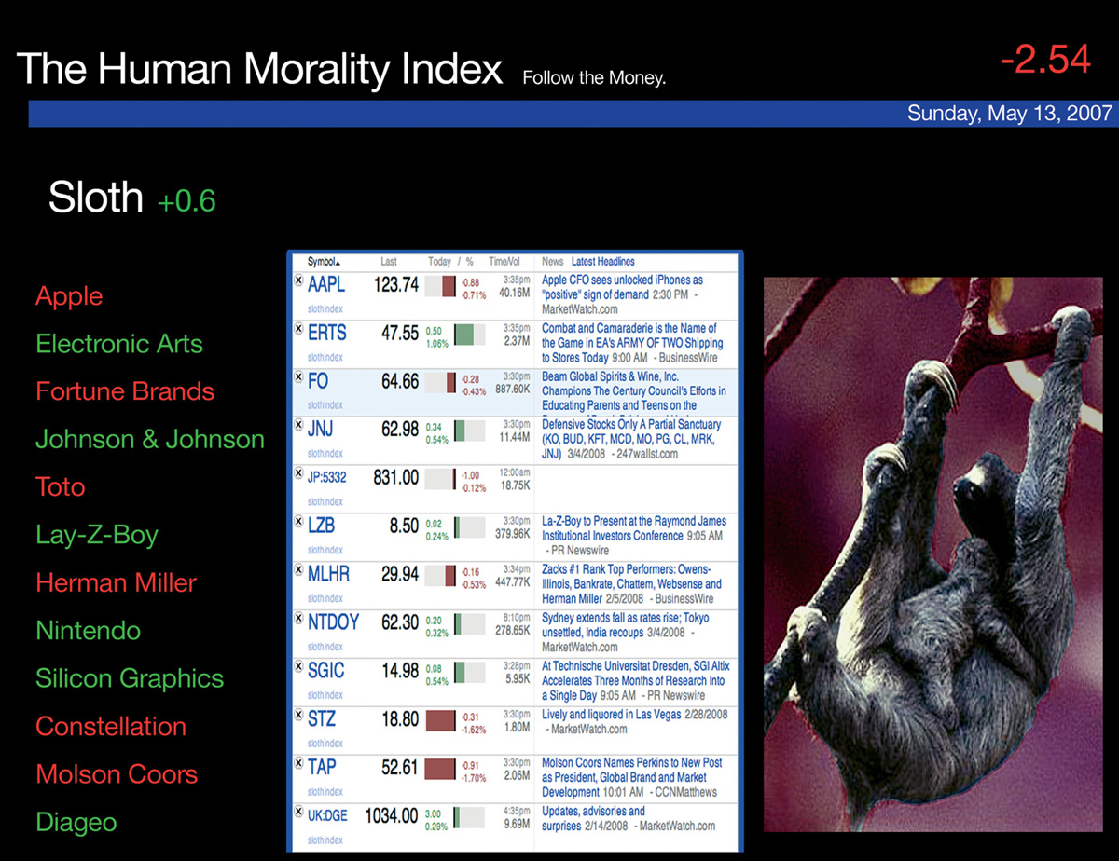Click the slothindex tag under UK:DGE
Viewport: 1119px width, 861px height.
click(x=325, y=840)
